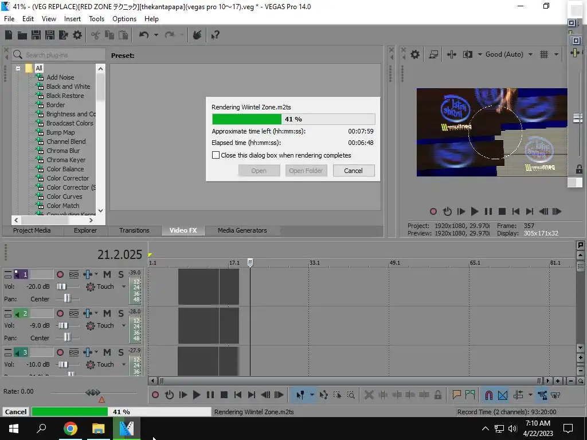The height and width of the screenshot is (440, 587).
Task: Check Close this dialog box when rendering completes
Action: tap(216, 155)
